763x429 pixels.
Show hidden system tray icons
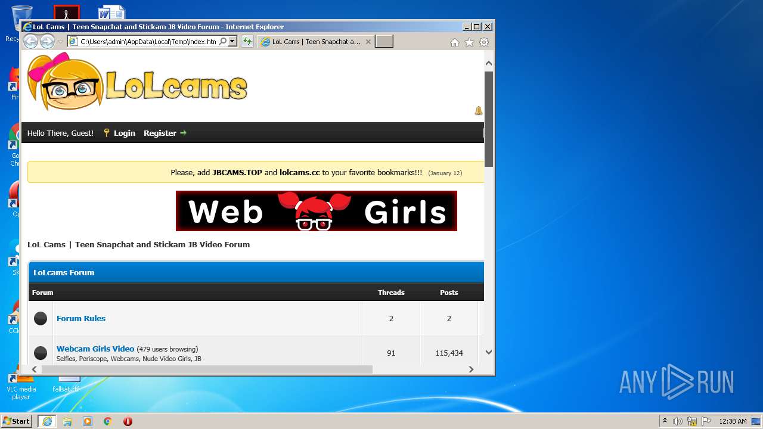pos(665,421)
